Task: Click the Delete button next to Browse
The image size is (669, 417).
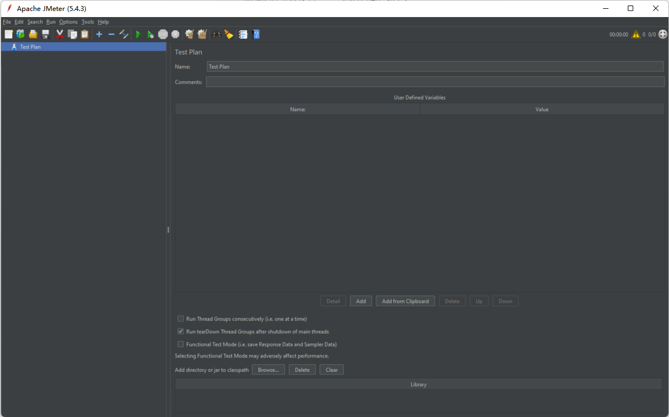Action: [303, 370]
